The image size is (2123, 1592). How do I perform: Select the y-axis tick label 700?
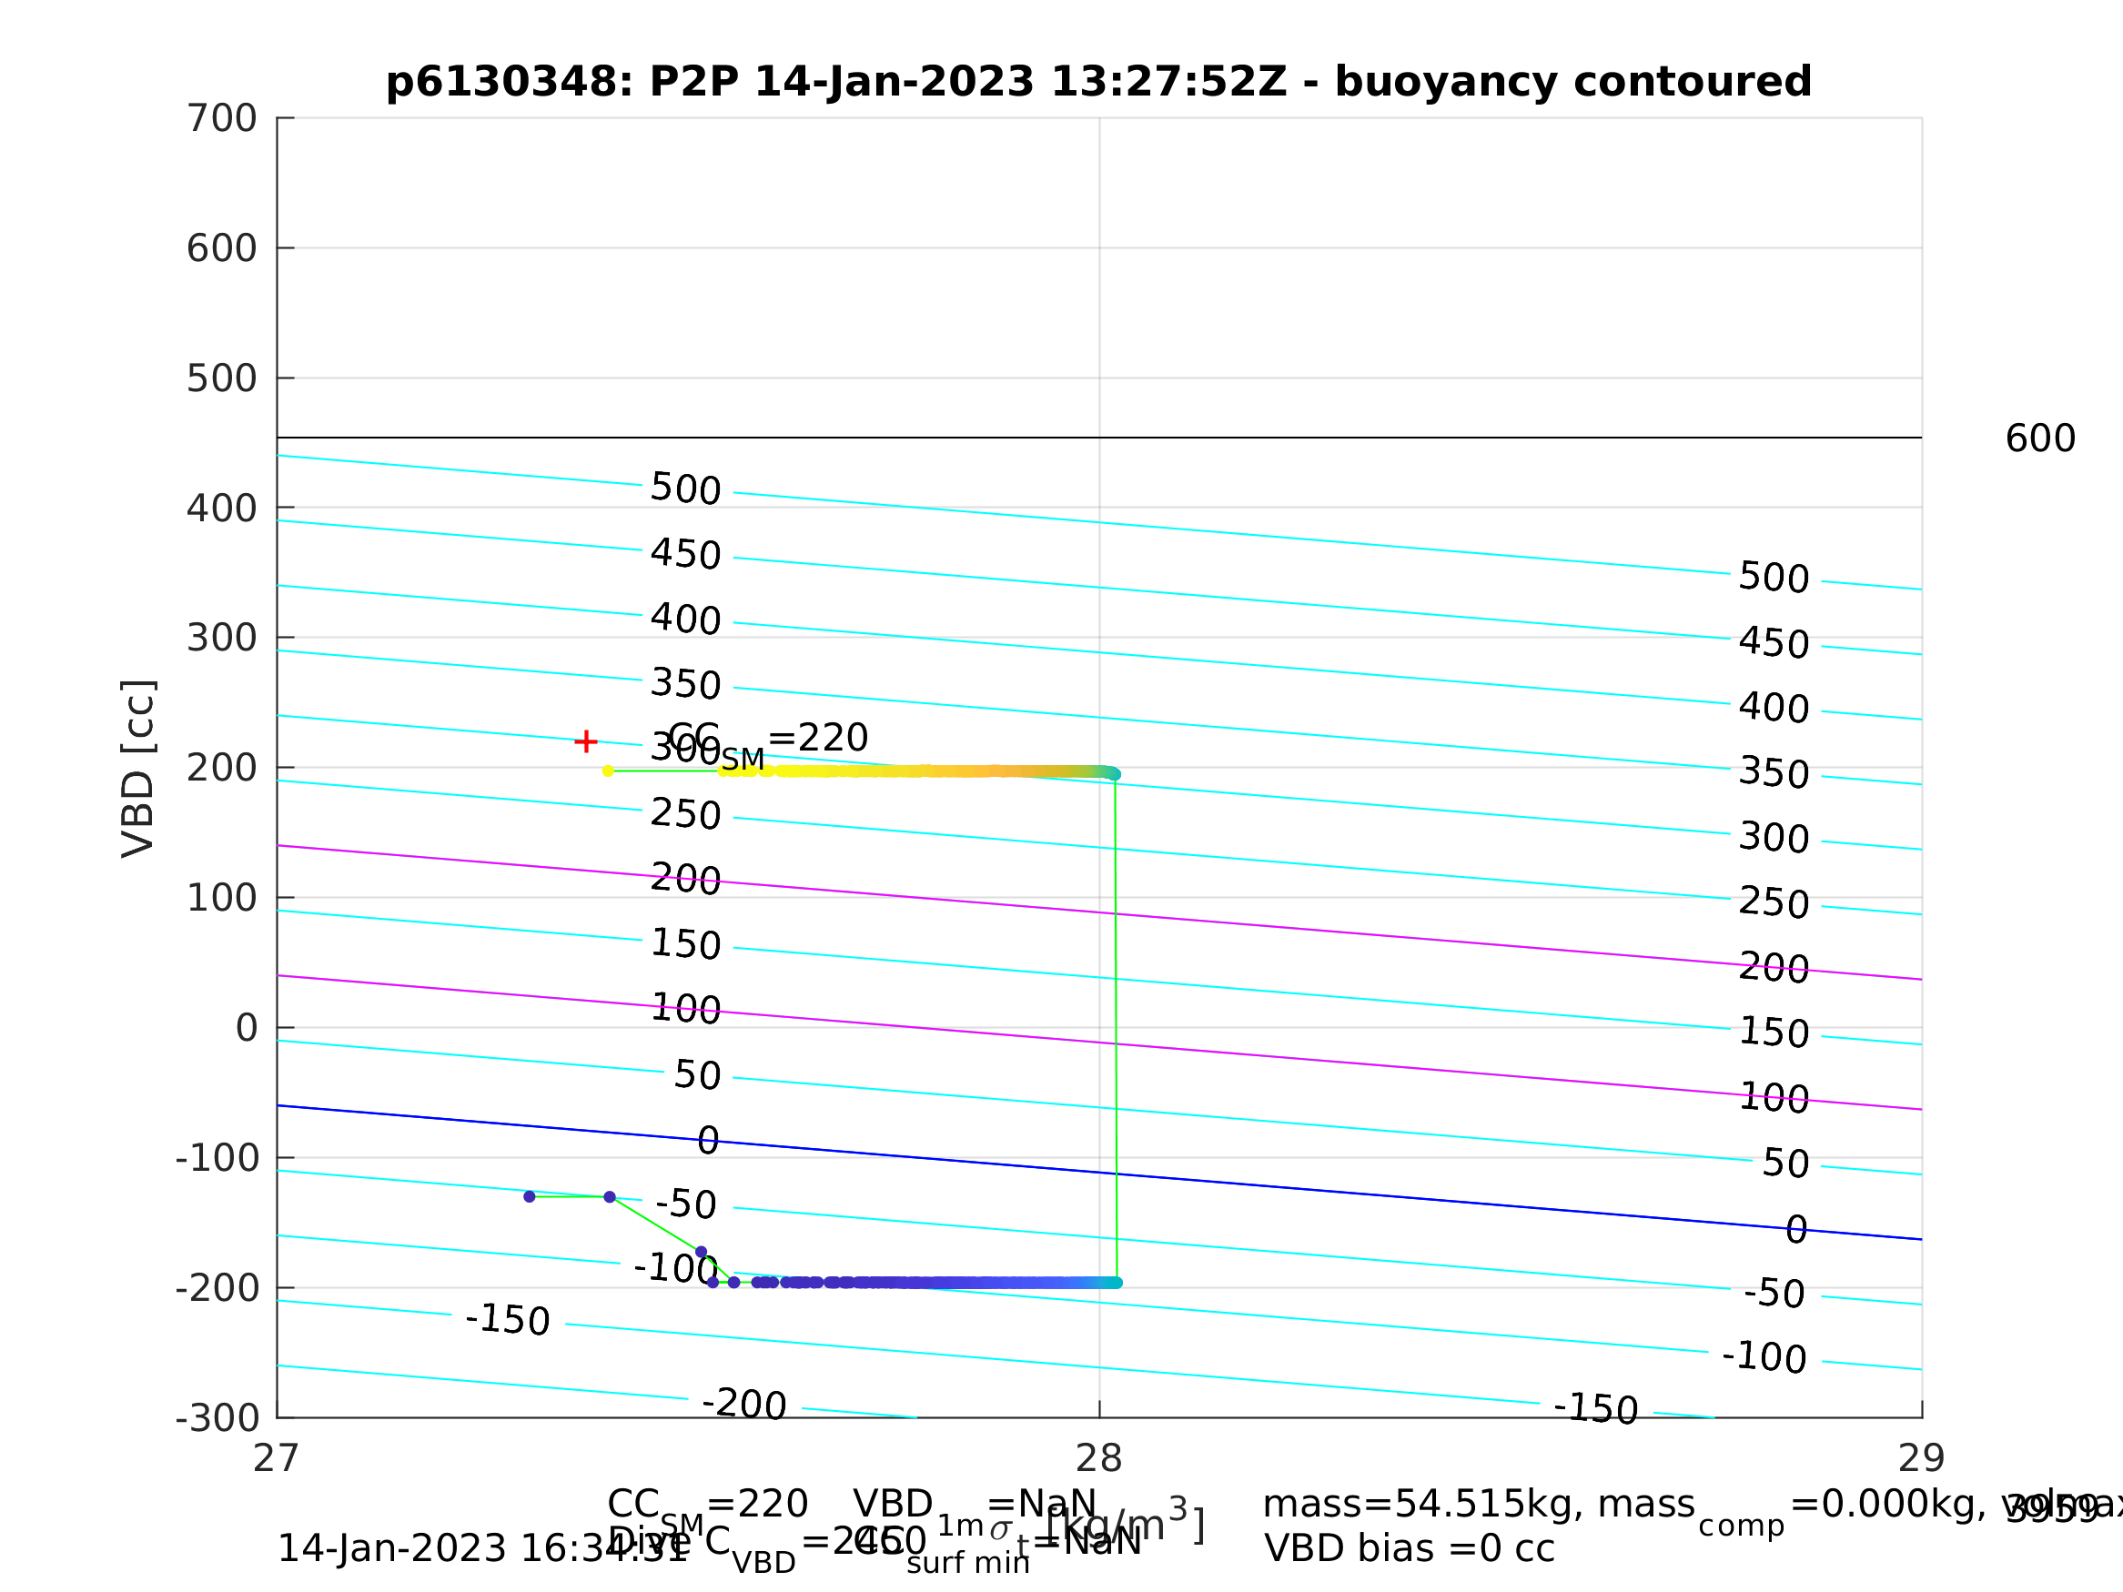tap(222, 118)
